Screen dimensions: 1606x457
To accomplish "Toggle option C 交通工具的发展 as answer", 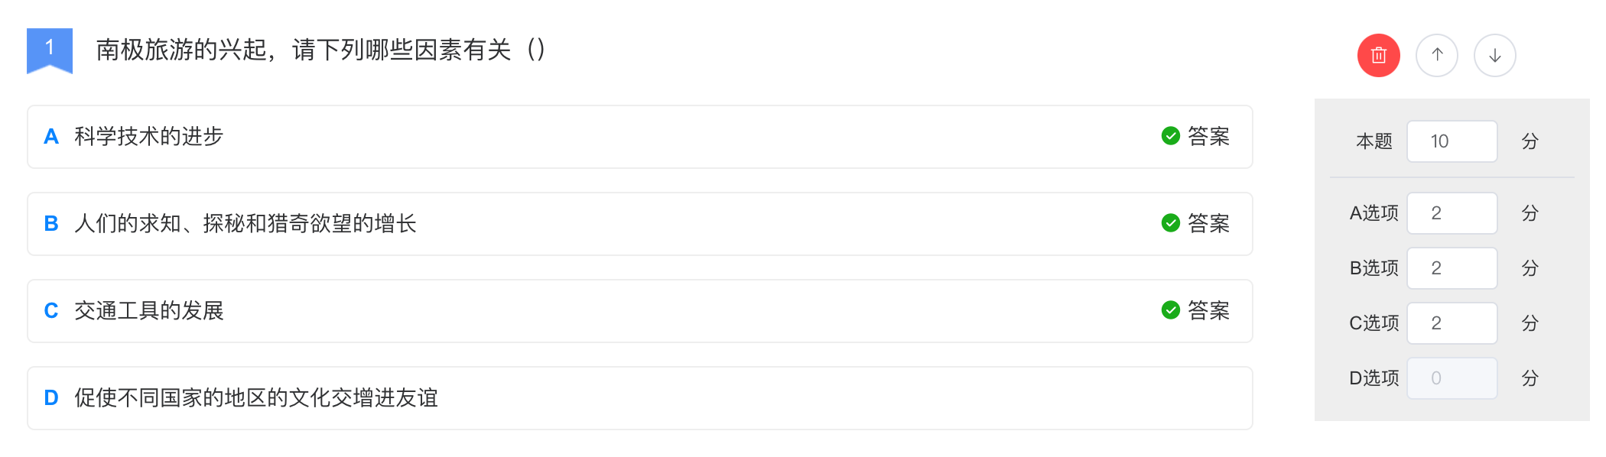I will coord(640,311).
